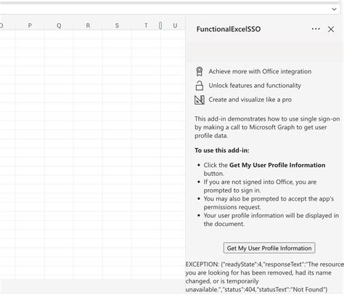This screenshot has height=295, width=344.
Task: Select column T header
Action: click(x=146, y=25)
